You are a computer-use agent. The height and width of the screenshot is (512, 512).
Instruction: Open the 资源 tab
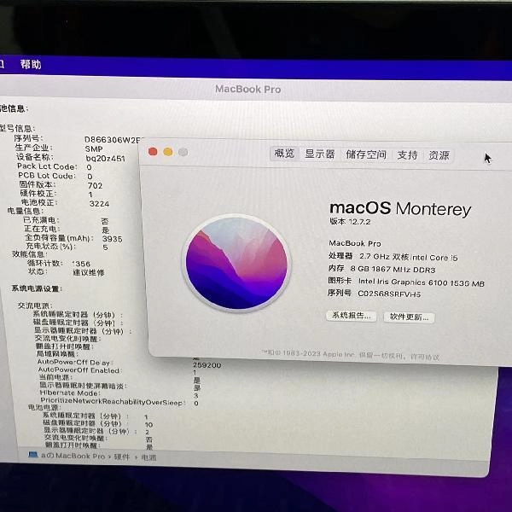click(439, 155)
